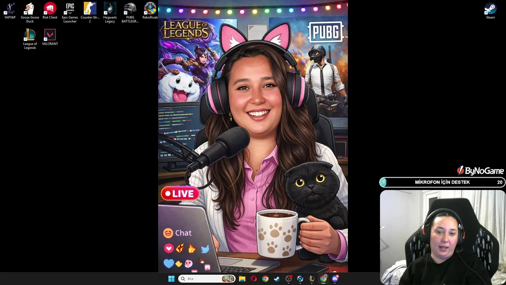The width and height of the screenshot is (506, 285).
Task: Open the Hogwarts Legacy shortcut
Action: [110, 13]
